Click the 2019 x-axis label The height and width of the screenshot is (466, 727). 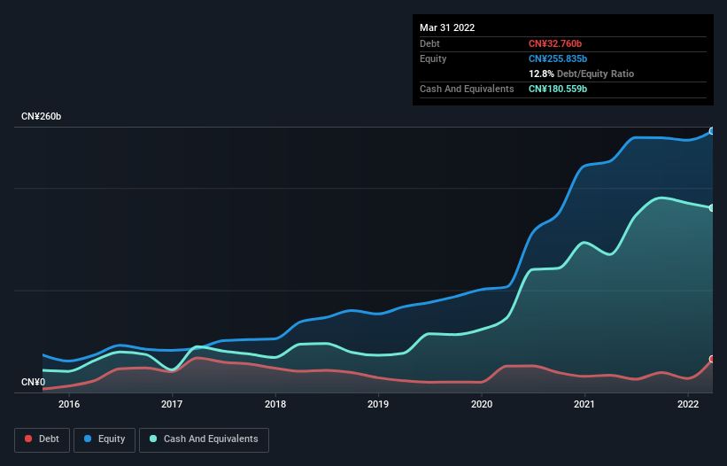[378, 404]
